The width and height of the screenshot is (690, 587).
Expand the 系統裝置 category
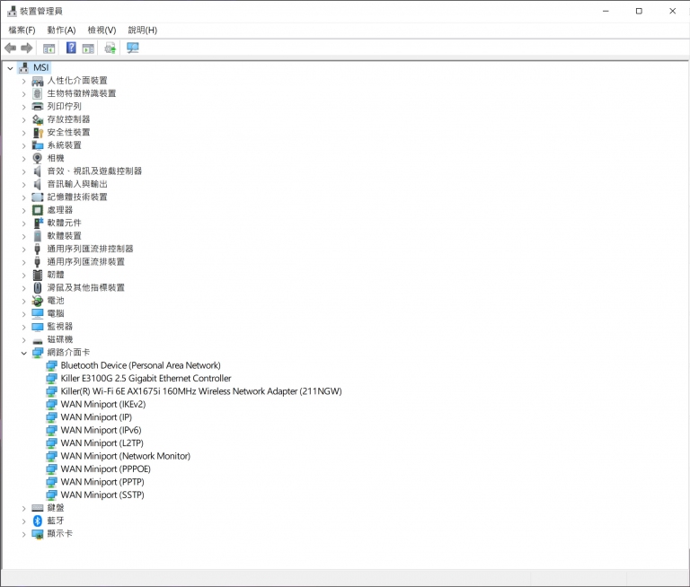coord(23,145)
